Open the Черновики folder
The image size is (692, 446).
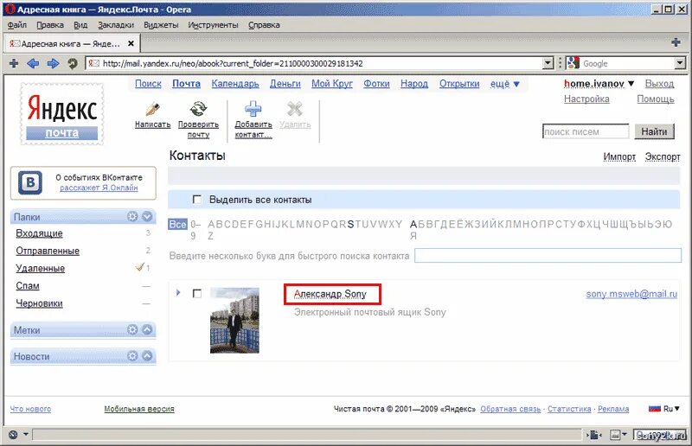click(x=39, y=303)
